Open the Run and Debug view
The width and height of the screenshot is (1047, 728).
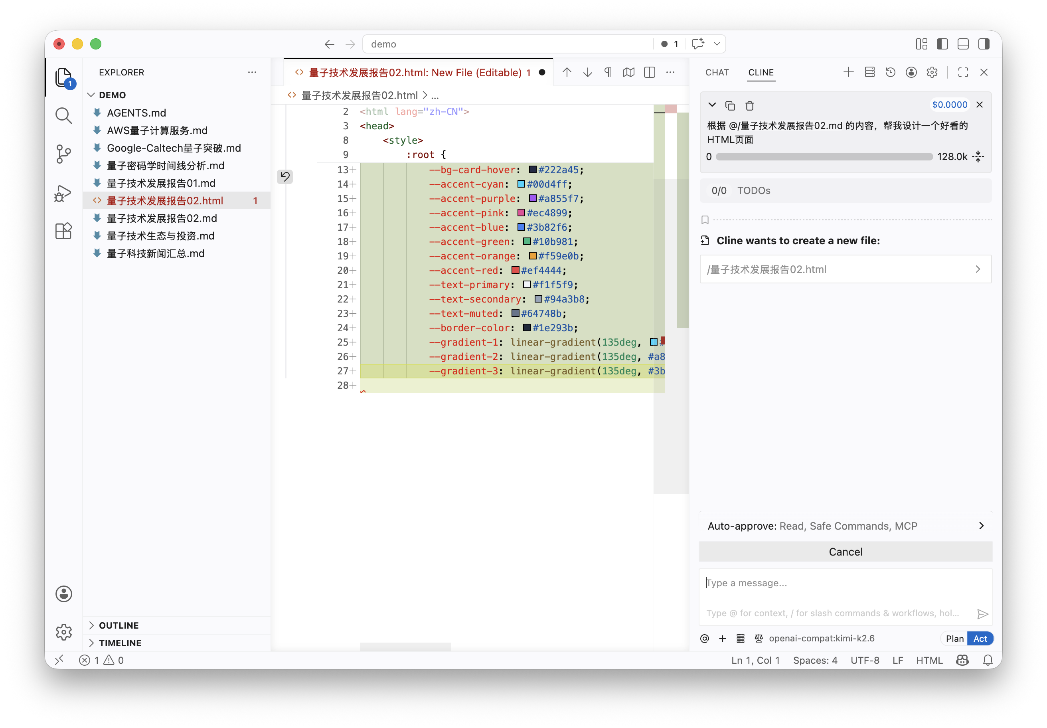63,193
